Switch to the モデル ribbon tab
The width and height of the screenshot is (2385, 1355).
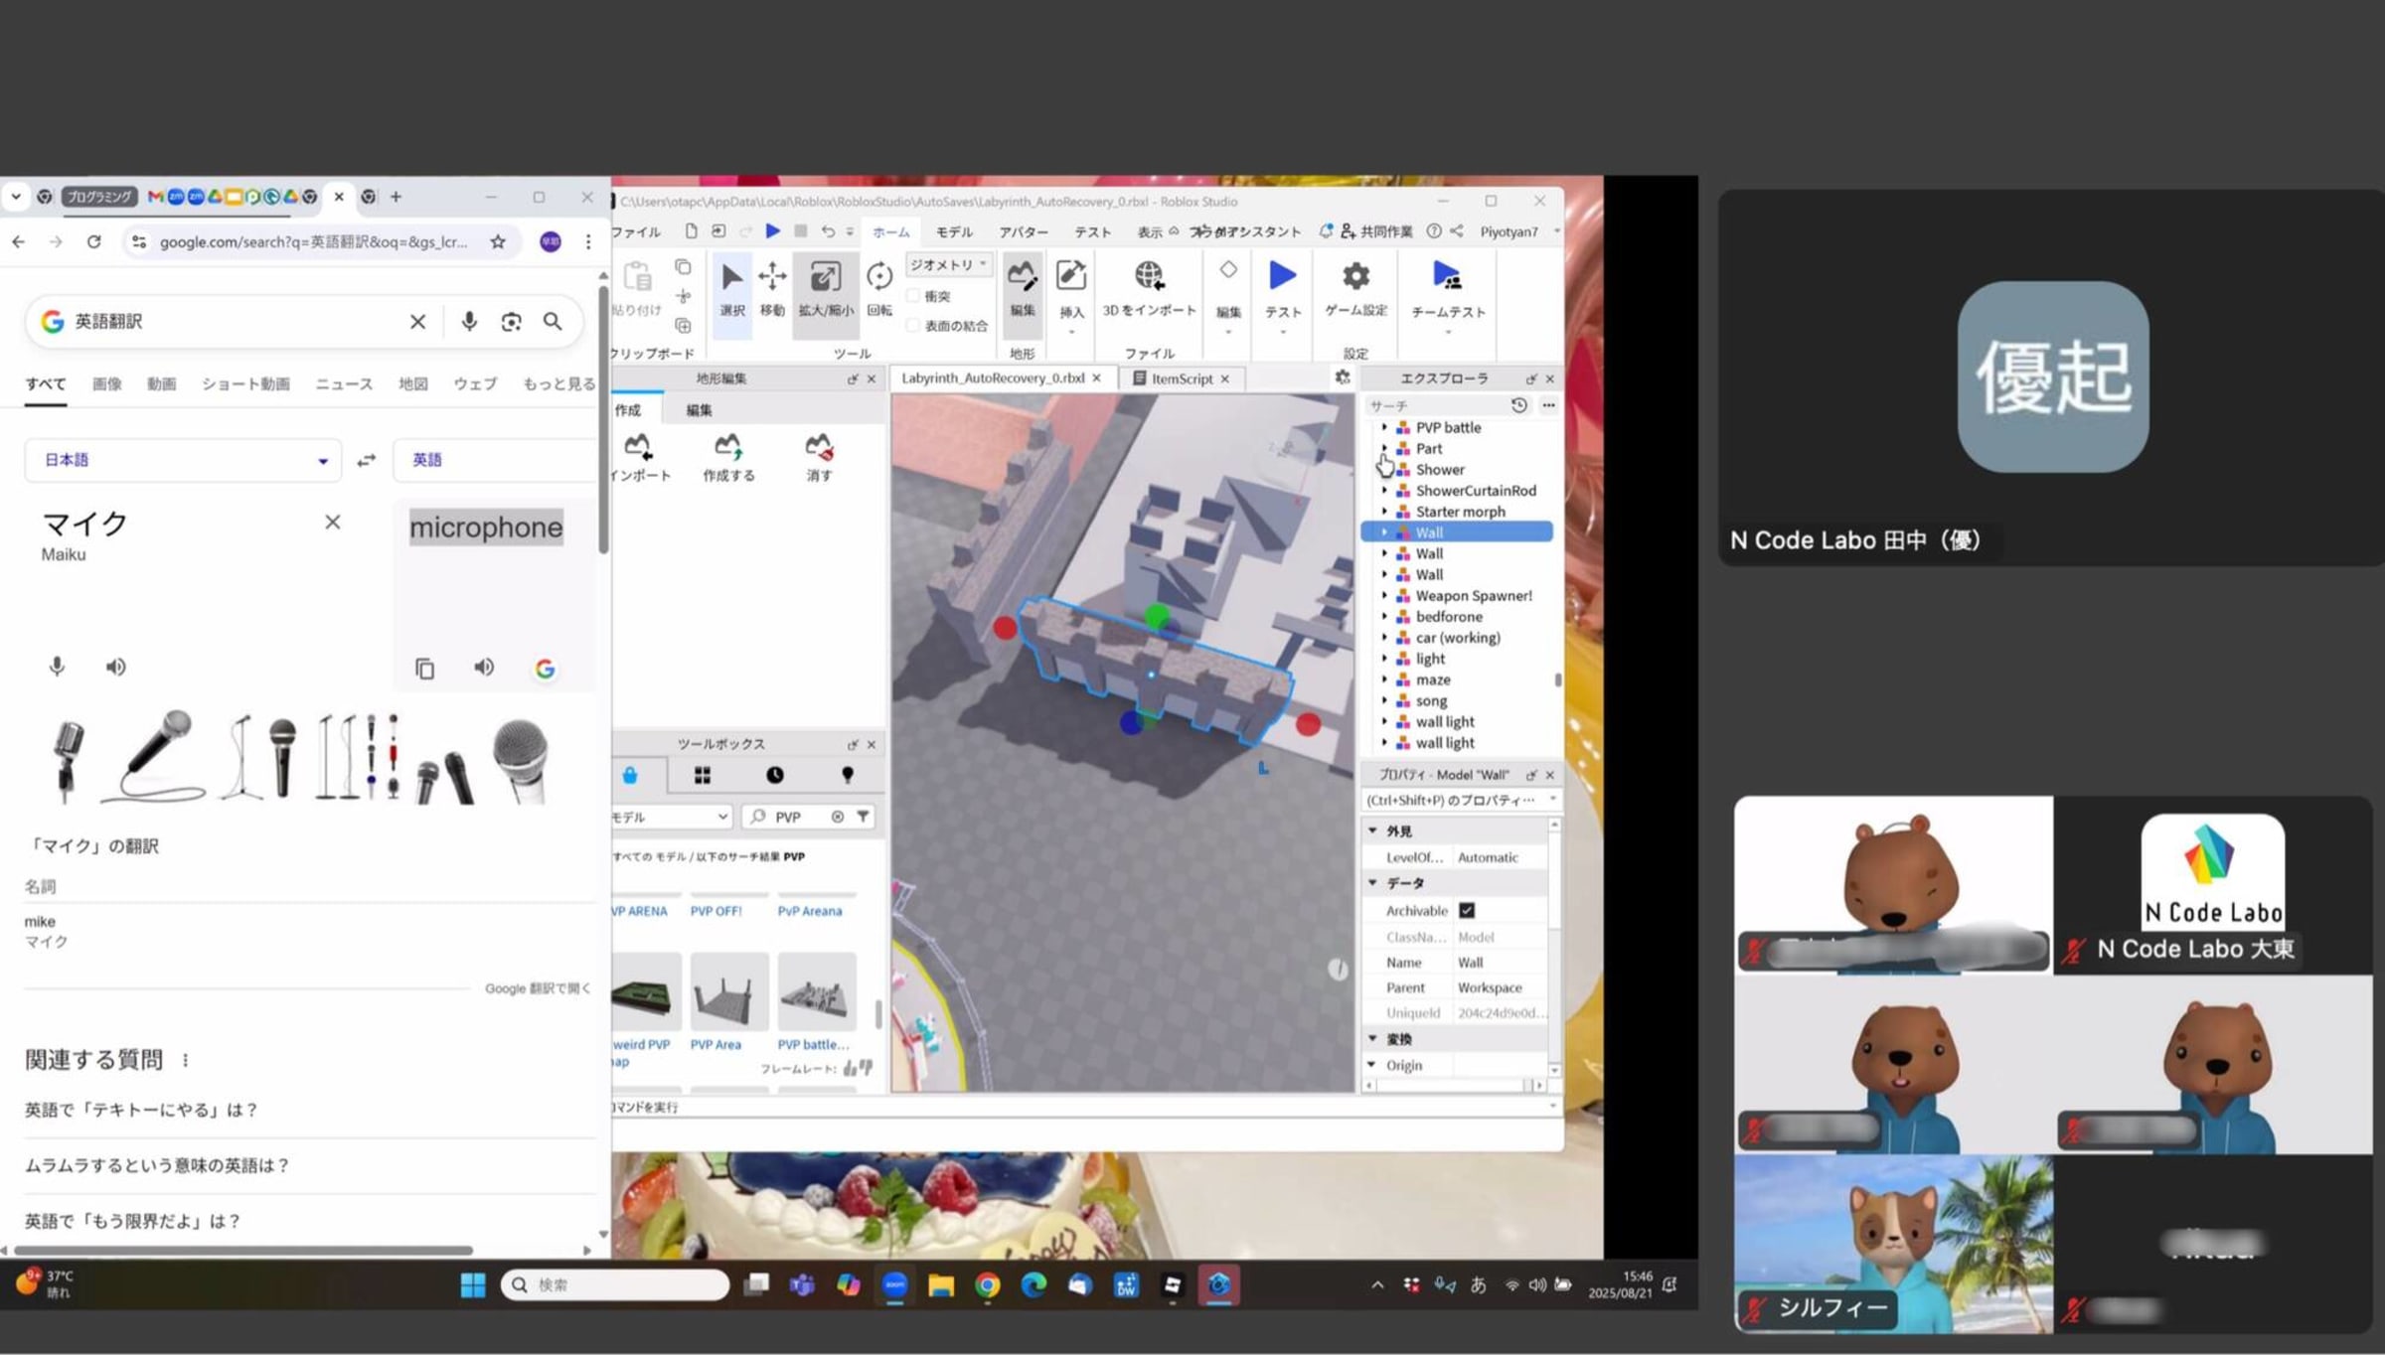pos(953,231)
